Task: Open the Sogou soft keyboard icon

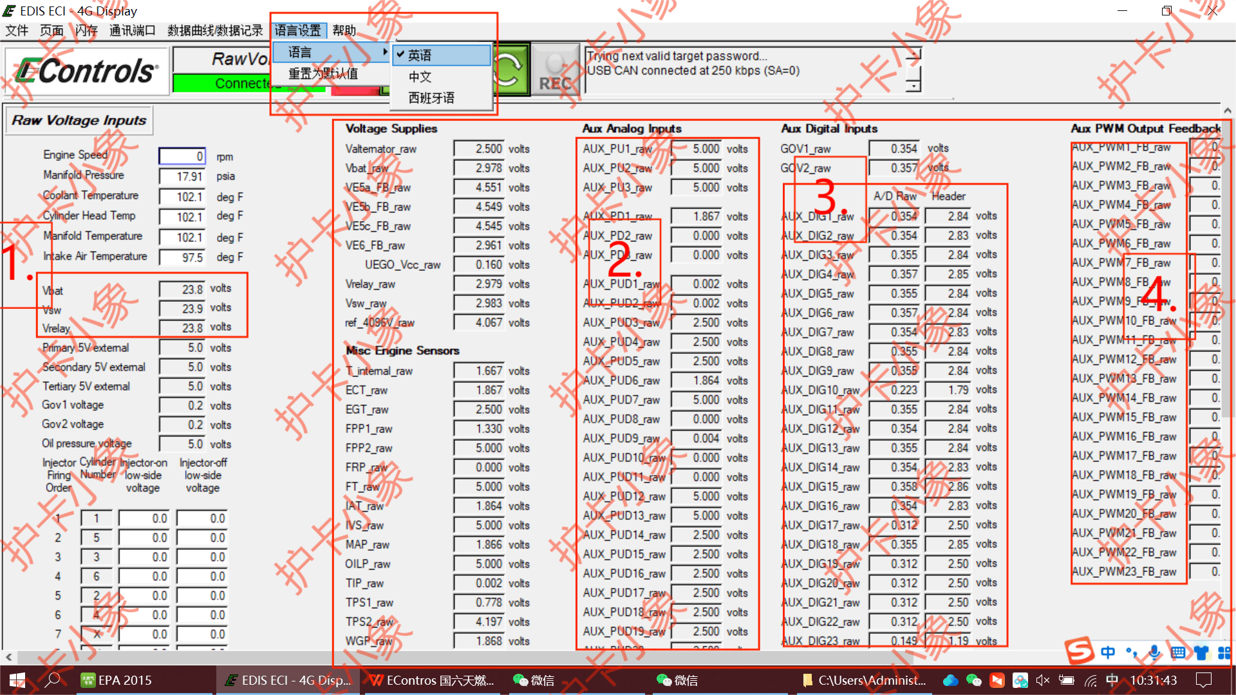Action: tap(1178, 653)
